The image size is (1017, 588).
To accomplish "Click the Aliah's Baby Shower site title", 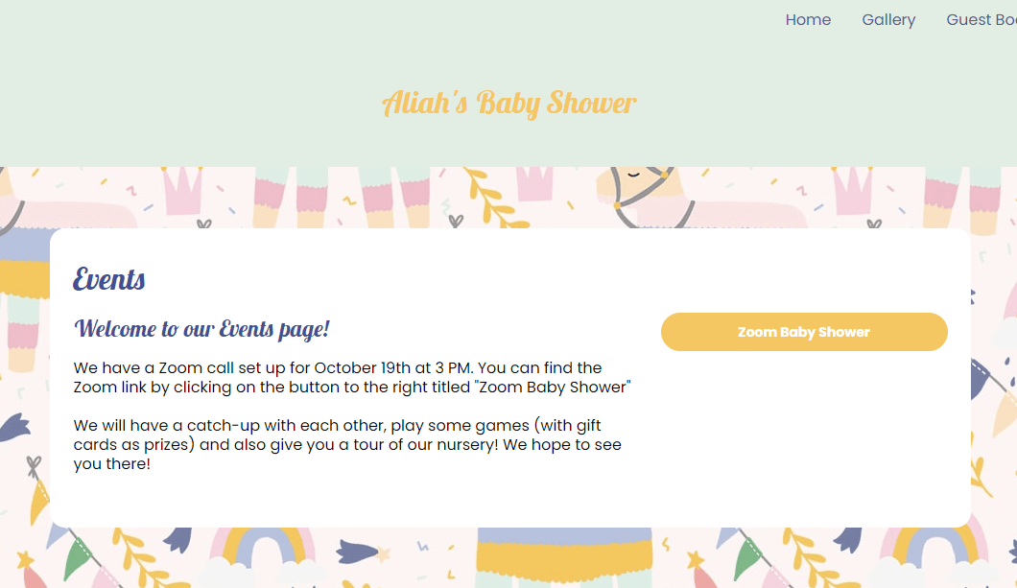I will tap(509, 103).
